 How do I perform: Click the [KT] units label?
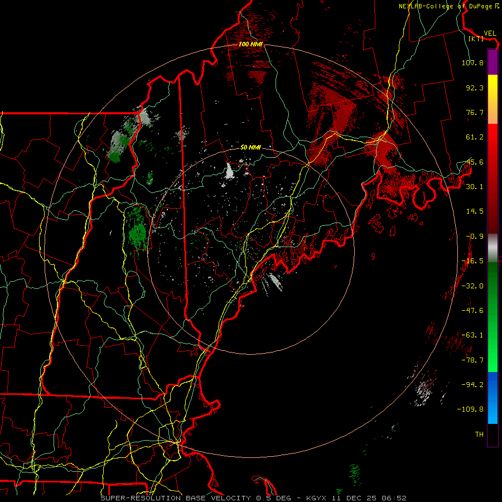(x=476, y=38)
